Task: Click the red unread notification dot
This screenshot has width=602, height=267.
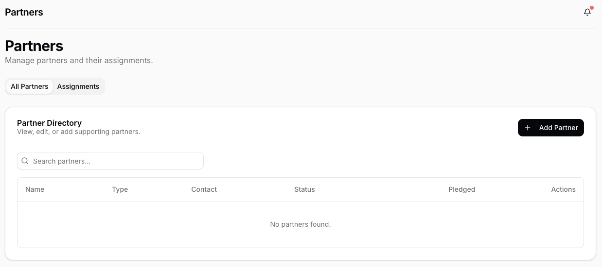Action: (x=591, y=8)
